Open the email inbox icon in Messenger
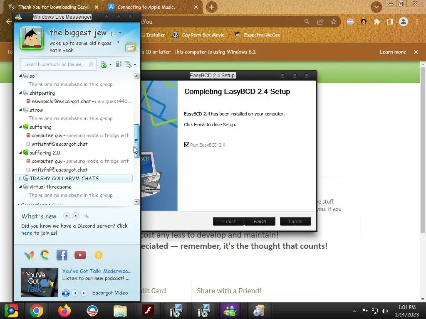Viewport: 426px width, 319px height. coord(130,47)
